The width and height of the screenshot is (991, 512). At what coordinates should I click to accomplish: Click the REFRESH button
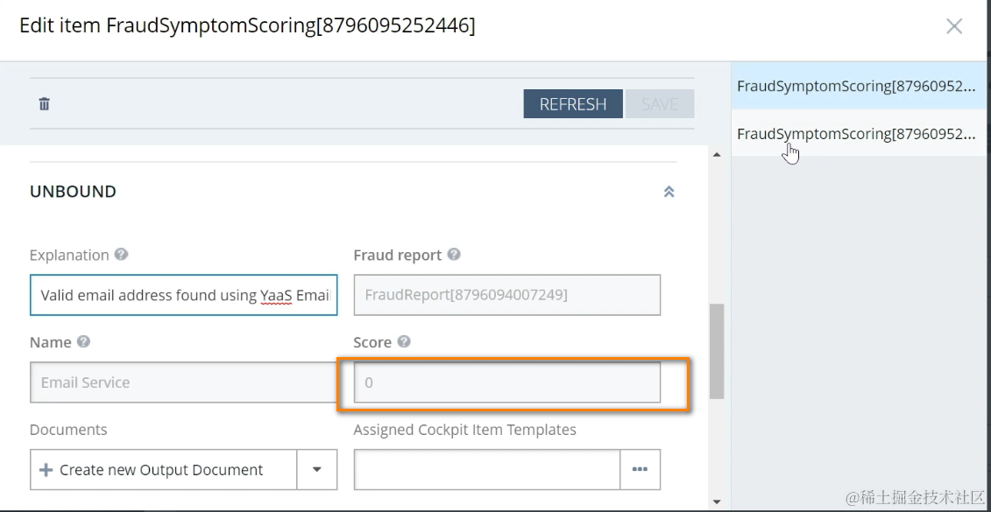573,104
